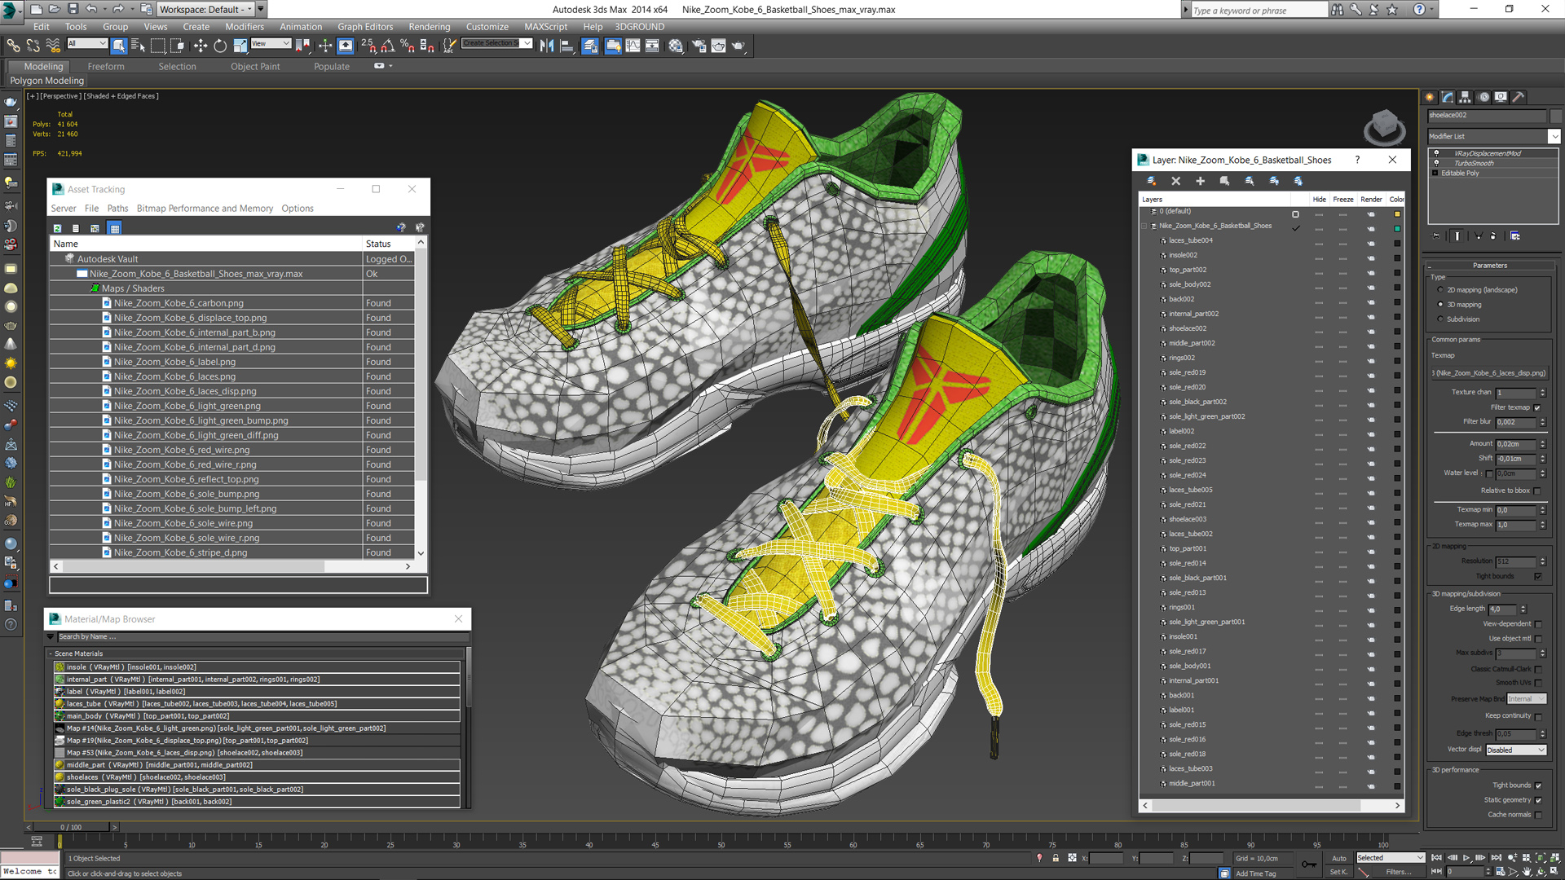Choose the Select and Rotate tool
The image size is (1565, 880).
(x=220, y=46)
